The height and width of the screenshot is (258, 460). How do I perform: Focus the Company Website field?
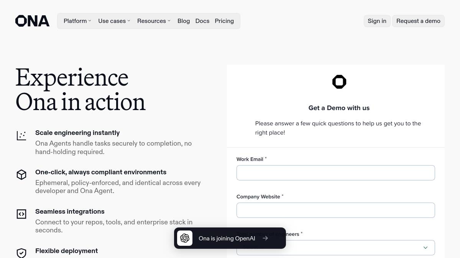pyautogui.click(x=336, y=210)
